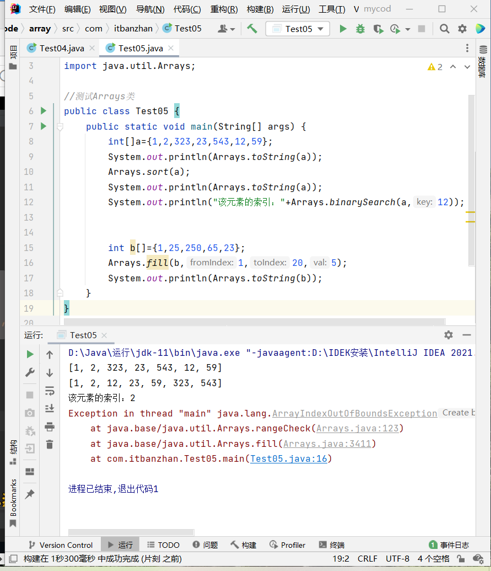This screenshot has height=571, width=491.
Task: Close the Test04.java tab
Action: (x=92, y=48)
